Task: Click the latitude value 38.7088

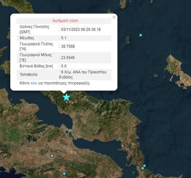Action: 68,46
